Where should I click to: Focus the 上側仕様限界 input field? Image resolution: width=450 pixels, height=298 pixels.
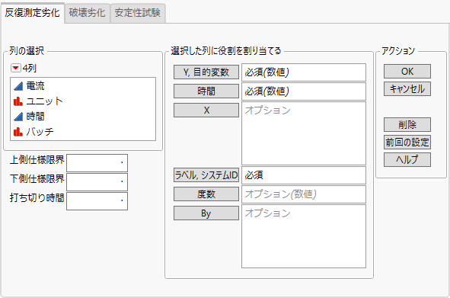point(97,162)
